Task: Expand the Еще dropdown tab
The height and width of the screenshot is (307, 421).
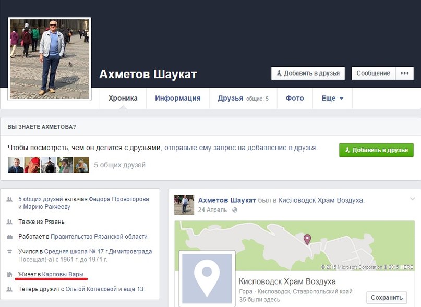Action: (332, 99)
